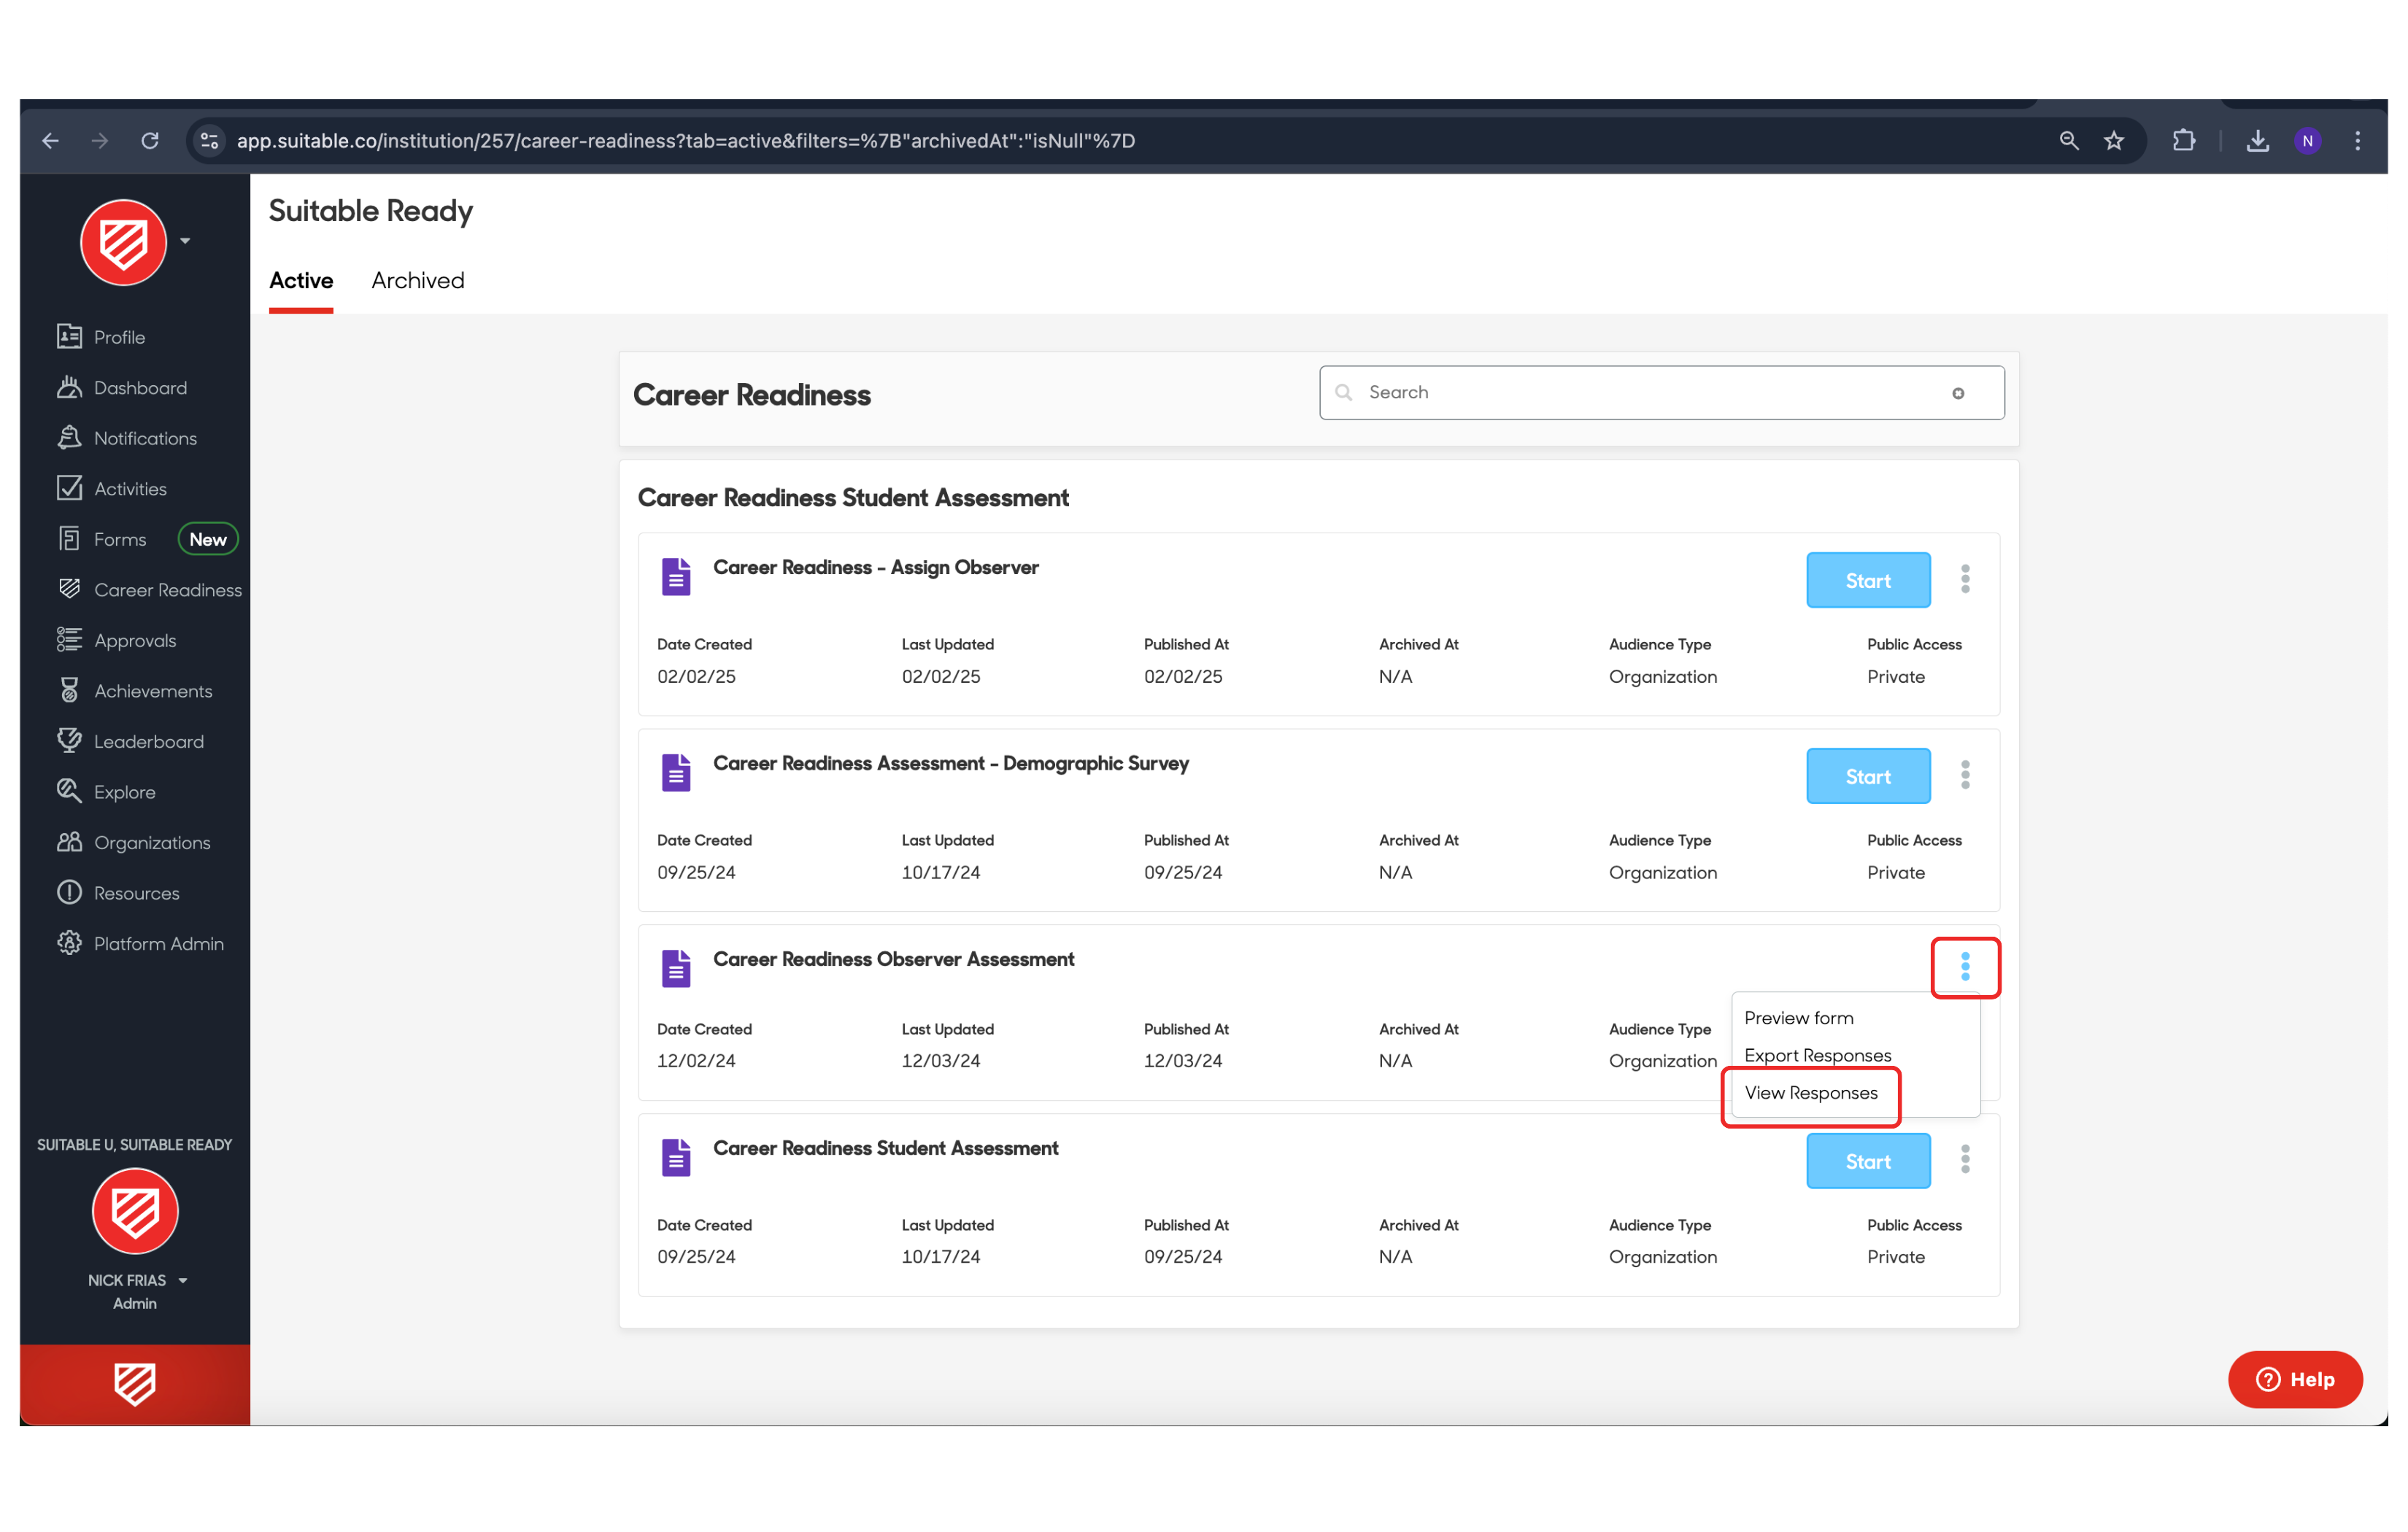This screenshot has width=2408, height=1532.
Task: Click the document icon for Assign Observer
Action: coord(676,577)
